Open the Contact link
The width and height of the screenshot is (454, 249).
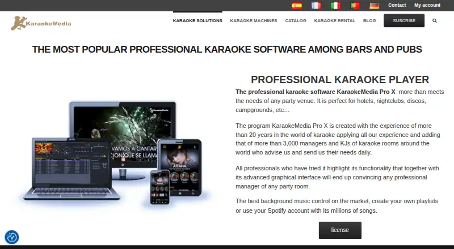(397, 5)
